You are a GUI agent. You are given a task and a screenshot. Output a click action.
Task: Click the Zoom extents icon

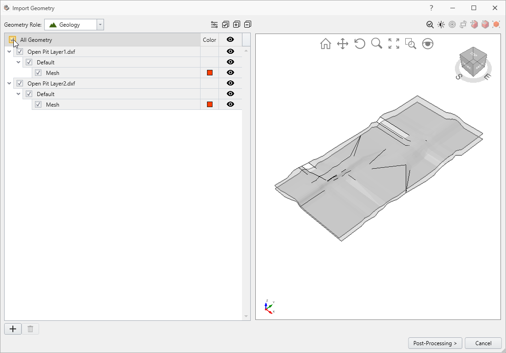click(394, 44)
